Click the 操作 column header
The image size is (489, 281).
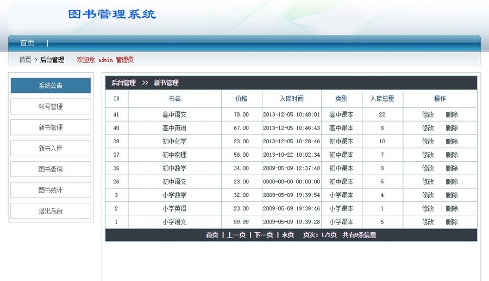click(440, 99)
